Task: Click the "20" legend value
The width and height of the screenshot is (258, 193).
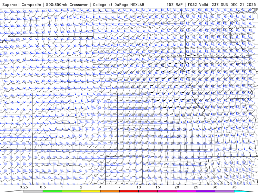Action: click(x=177, y=187)
